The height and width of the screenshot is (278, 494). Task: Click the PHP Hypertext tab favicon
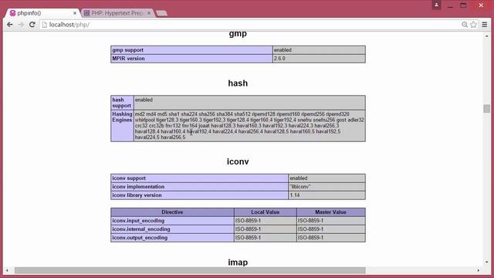pyautogui.click(x=86, y=13)
